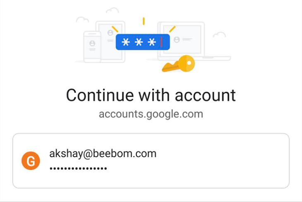
Task: Click the accounts.google.com domain text
Action: pos(151,114)
